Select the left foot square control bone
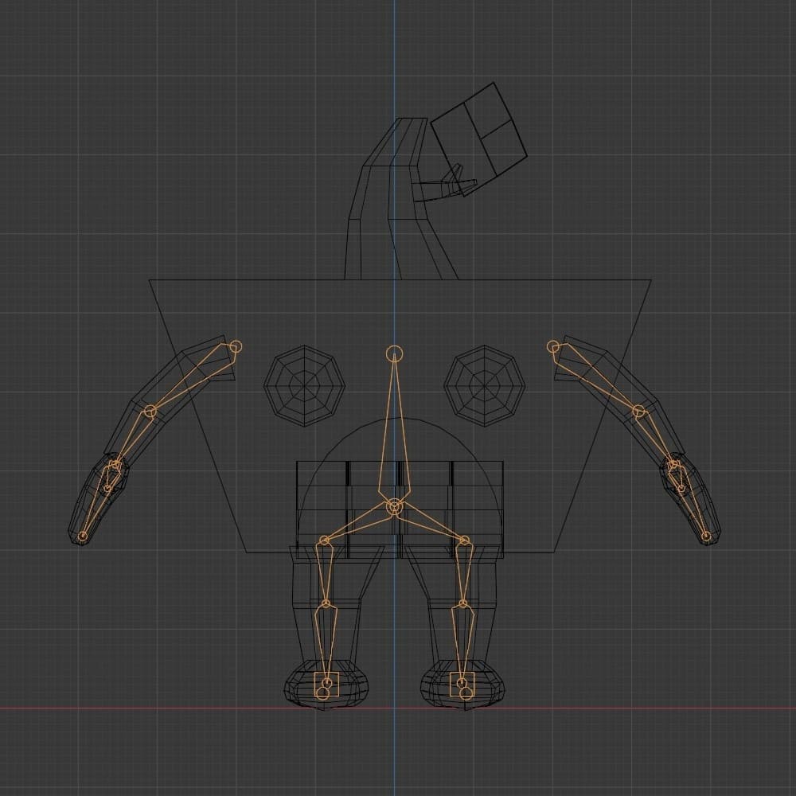This screenshot has width=796, height=796. pos(326,684)
